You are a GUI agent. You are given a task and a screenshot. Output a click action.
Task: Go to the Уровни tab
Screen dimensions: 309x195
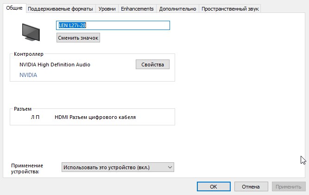tap(107, 9)
